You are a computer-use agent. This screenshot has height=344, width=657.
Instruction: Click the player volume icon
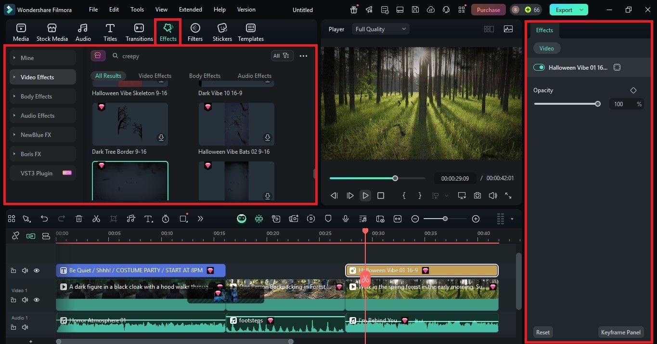(x=492, y=196)
